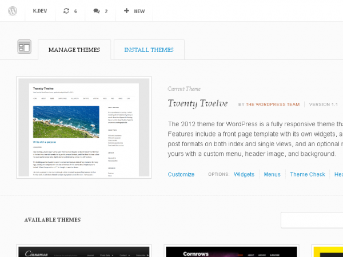This screenshot has width=343, height=257.
Task: Open the comments bubble icon
Action: 97,11
